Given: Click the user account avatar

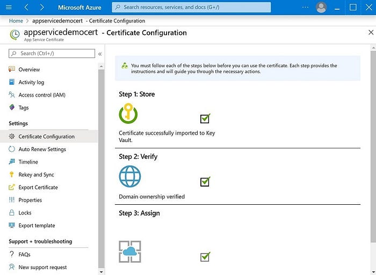Looking at the screenshot, I should (x=321, y=8).
